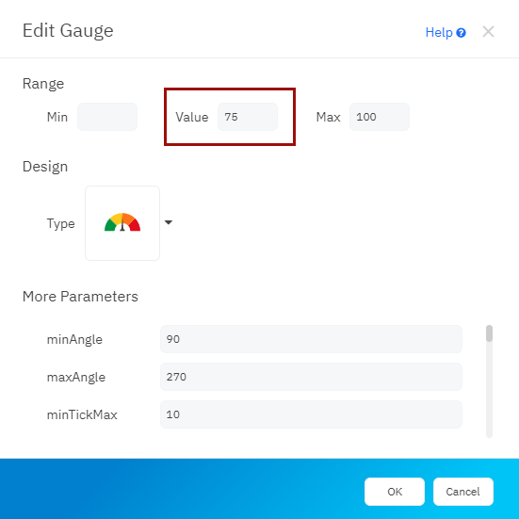The height and width of the screenshot is (519, 519).
Task: Click the minTickMax parameter label
Action: tap(82, 414)
